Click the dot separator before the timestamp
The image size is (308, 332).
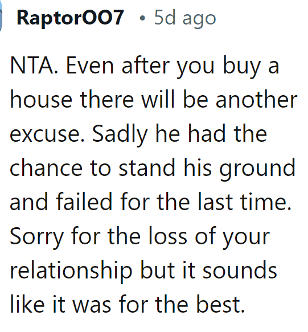(142, 18)
